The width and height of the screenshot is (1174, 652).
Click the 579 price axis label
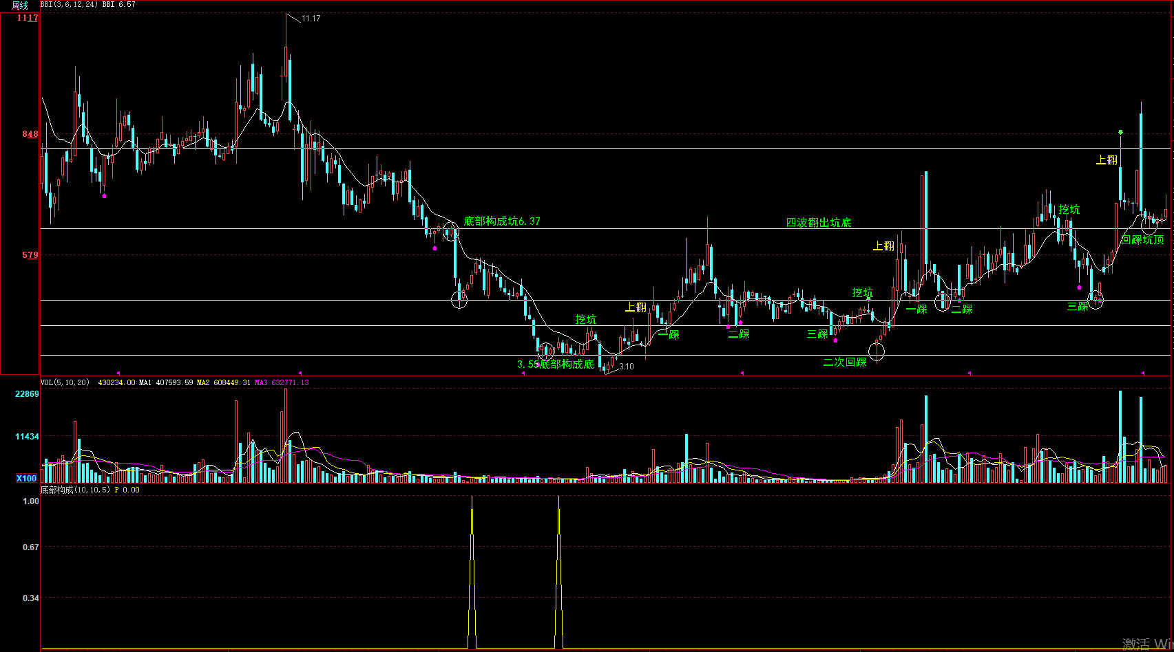[30, 255]
